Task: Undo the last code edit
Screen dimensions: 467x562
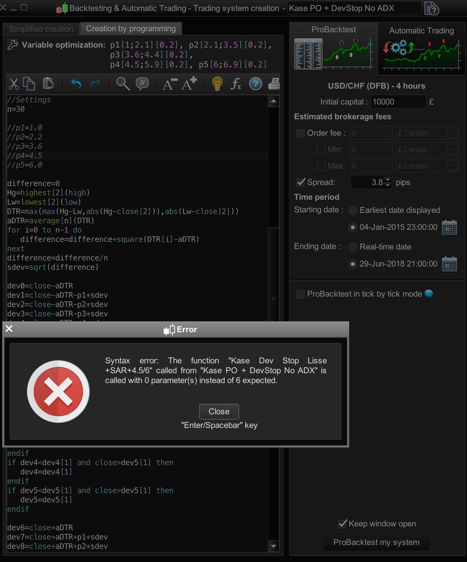Action: [76, 84]
